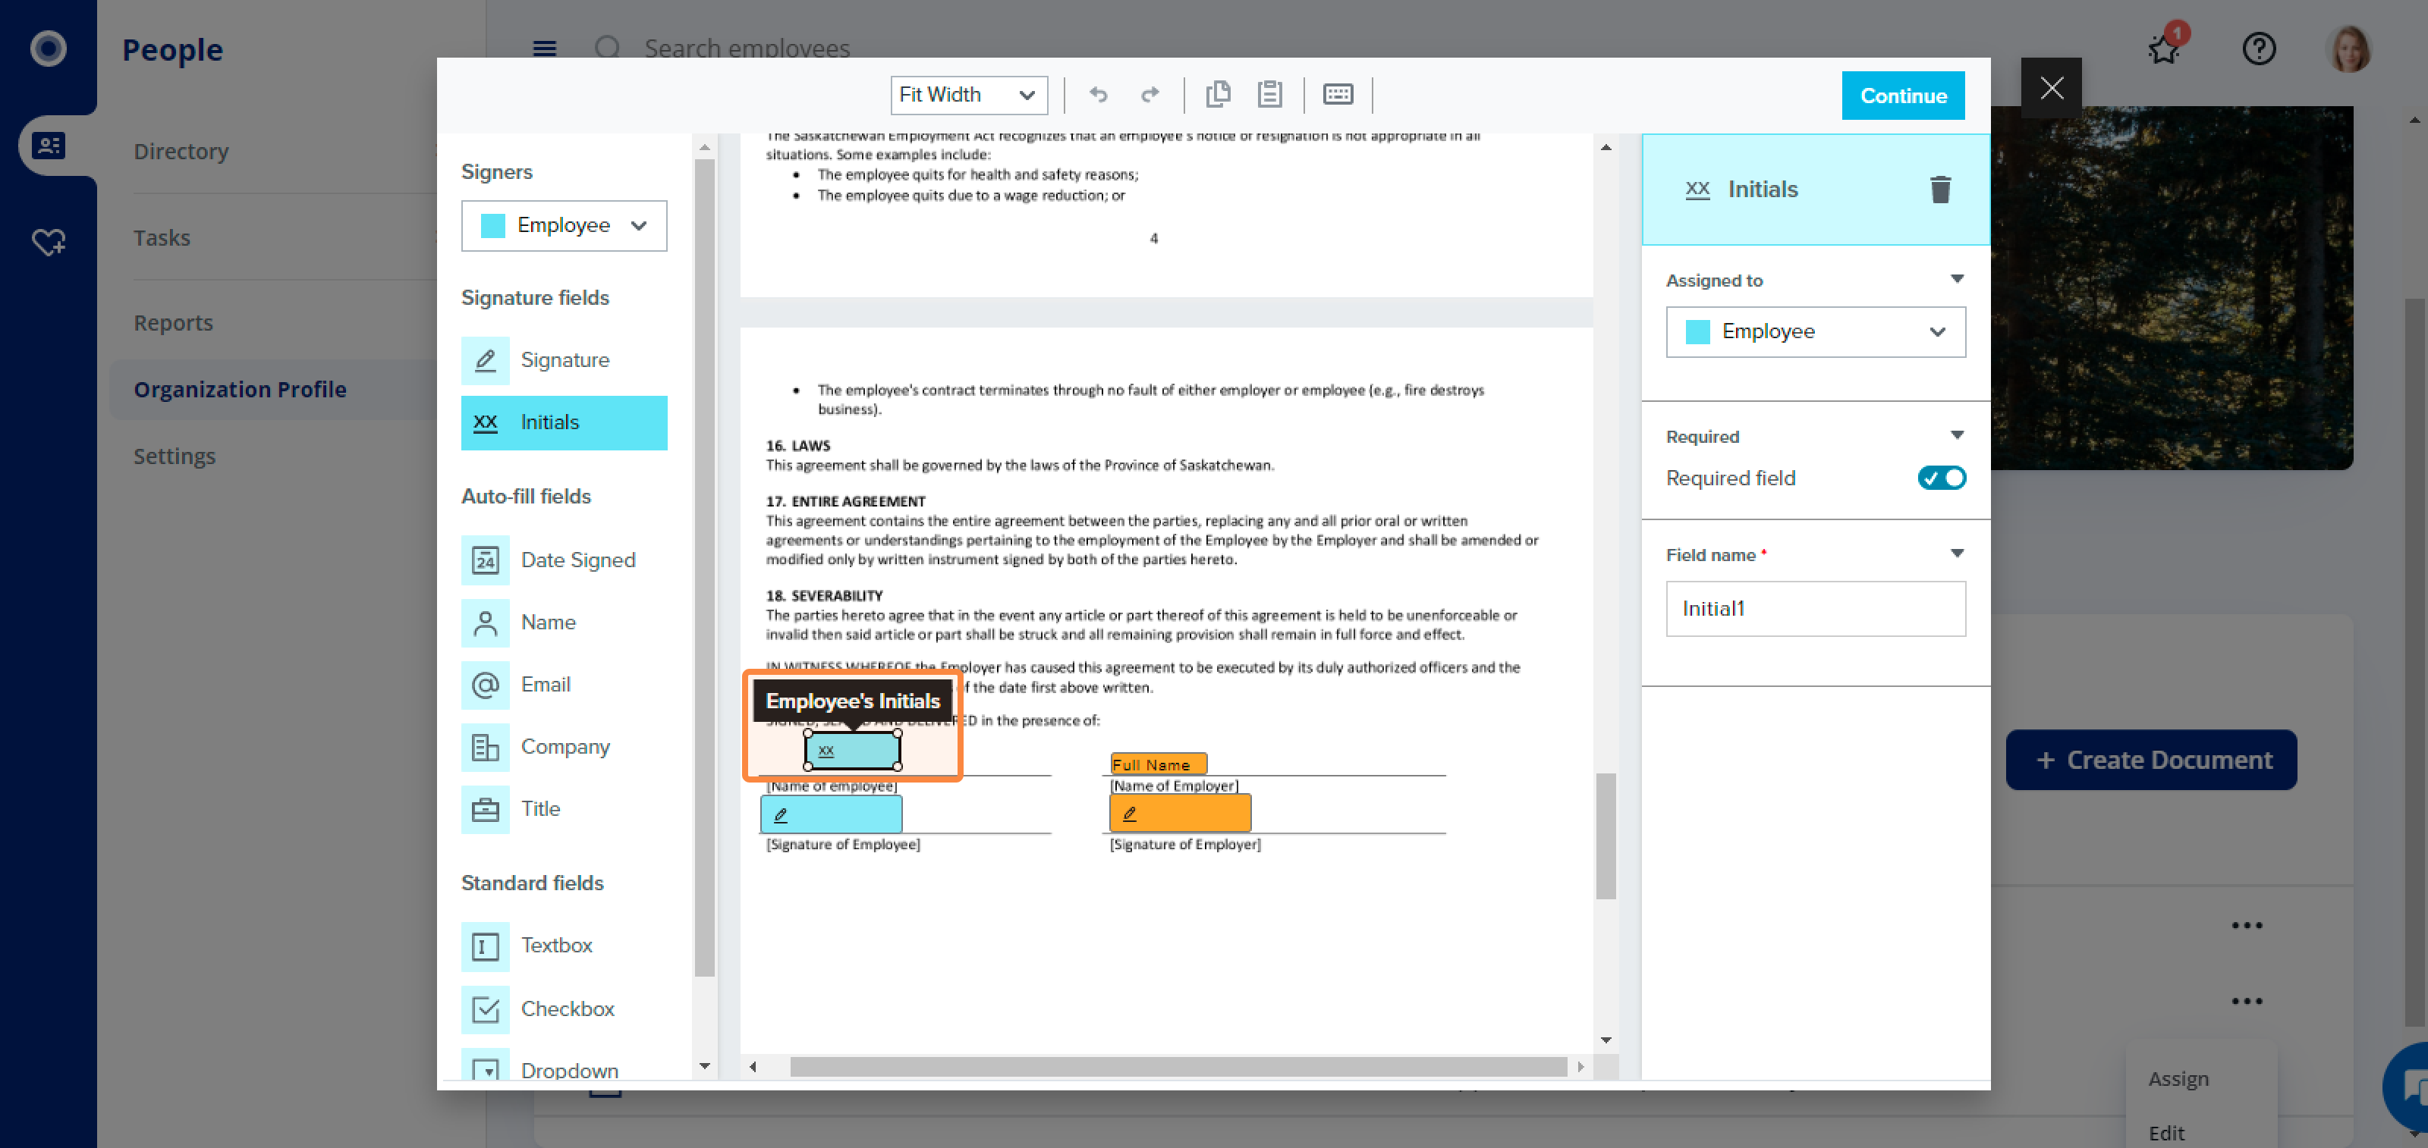The image size is (2428, 1148).
Task: Open the starred notifications icon
Action: coord(2165,48)
